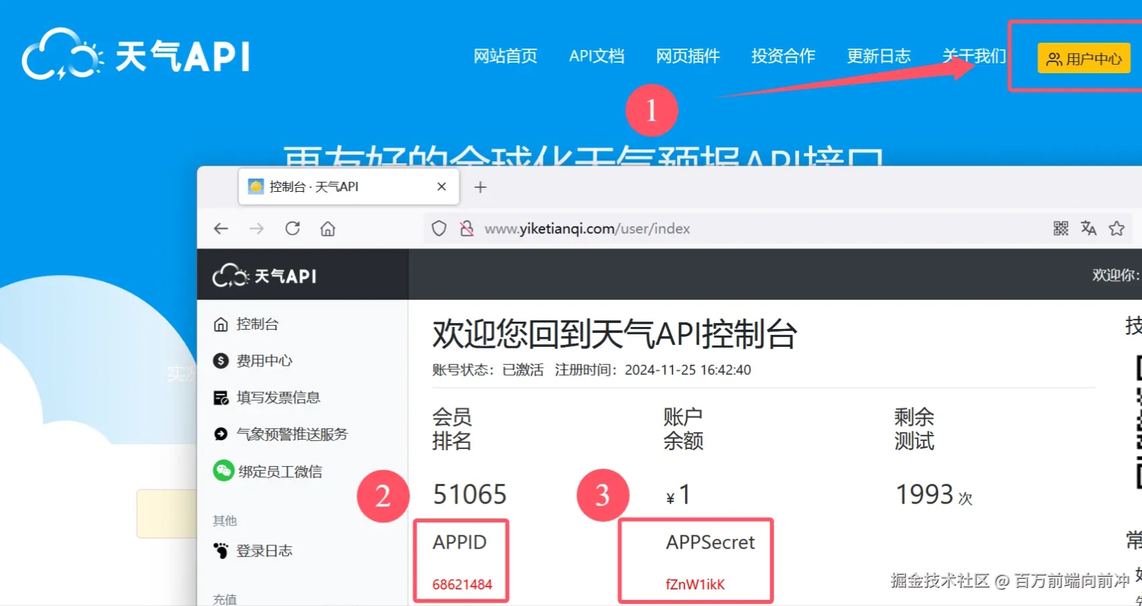Close the 控制台 · 天气API tab

point(441,186)
